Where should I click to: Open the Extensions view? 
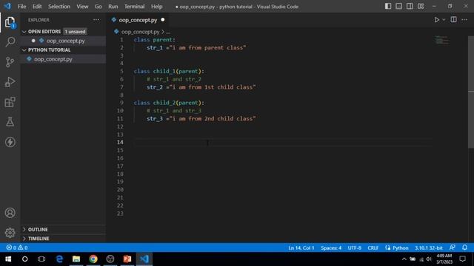(10, 102)
